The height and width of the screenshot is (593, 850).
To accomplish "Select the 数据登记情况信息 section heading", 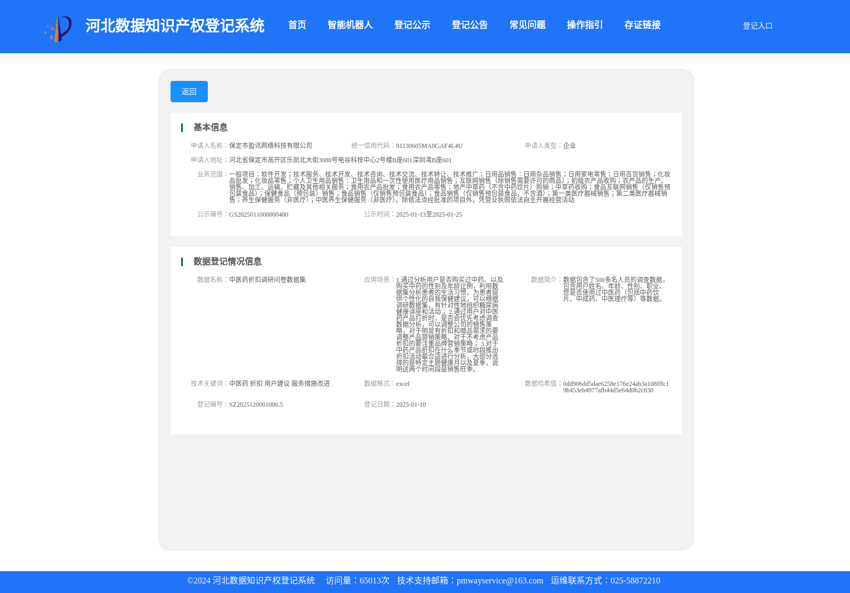I will pos(228,261).
